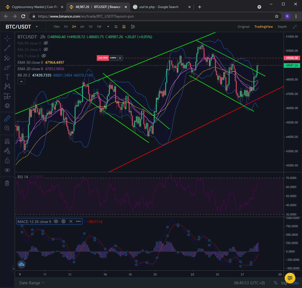Close the usd to php tab
302x288 pixels.
[189, 7]
